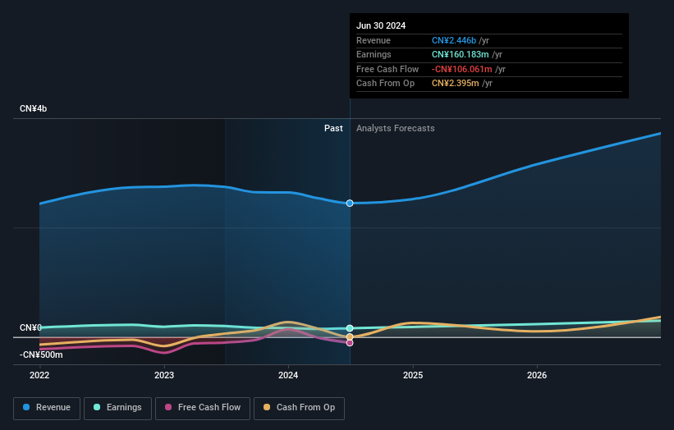674x430 pixels.
Task: Click the Cash From Op tooltip label
Action: 386,84
